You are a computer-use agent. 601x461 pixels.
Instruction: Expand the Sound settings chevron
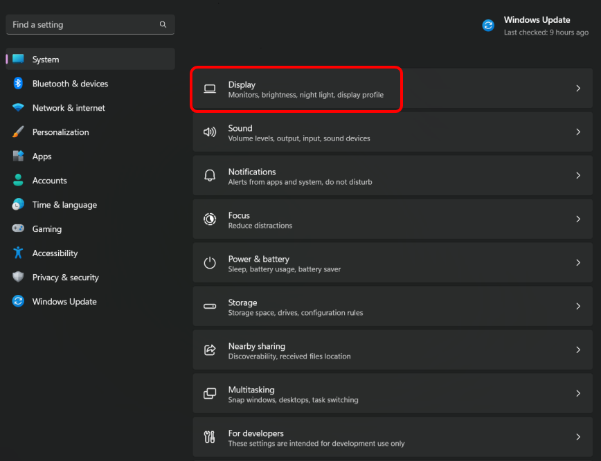click(x=578, y=132)
